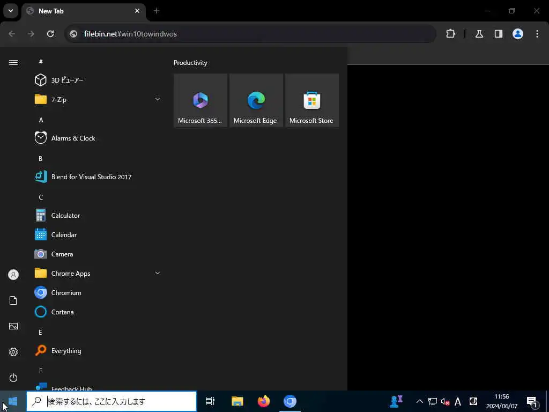
Task: Open Settings gear in Start sidebar
Action: pyautogui.click(x=13, y=352)
